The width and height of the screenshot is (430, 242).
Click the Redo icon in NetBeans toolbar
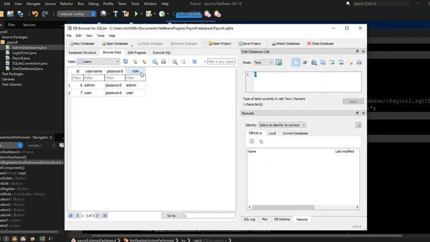45,13
